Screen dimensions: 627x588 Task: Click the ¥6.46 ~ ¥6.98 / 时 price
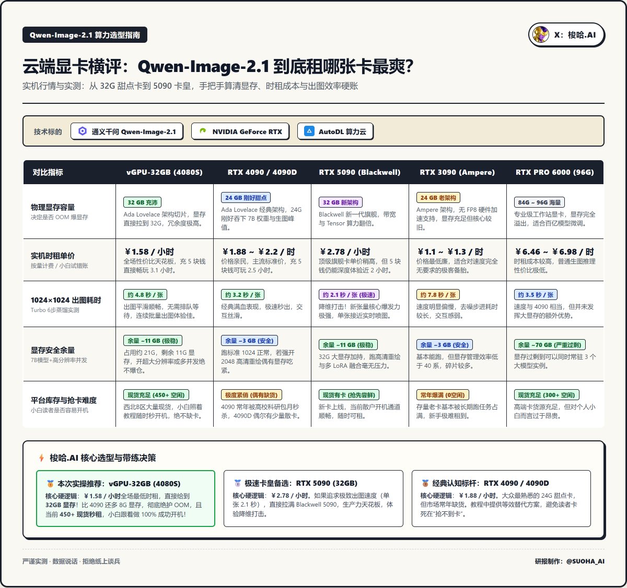554,251
